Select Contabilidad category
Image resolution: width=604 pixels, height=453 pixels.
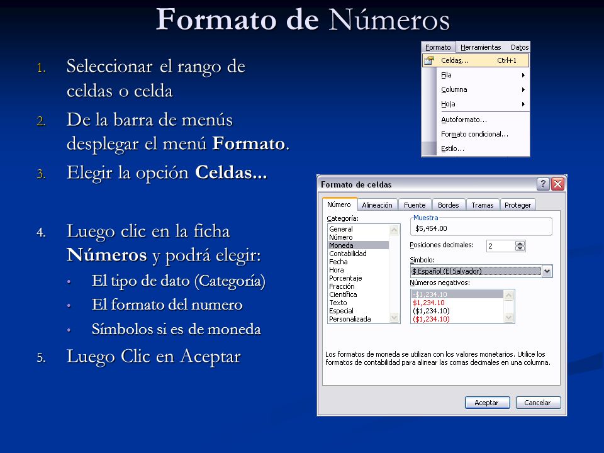[358, 254]
